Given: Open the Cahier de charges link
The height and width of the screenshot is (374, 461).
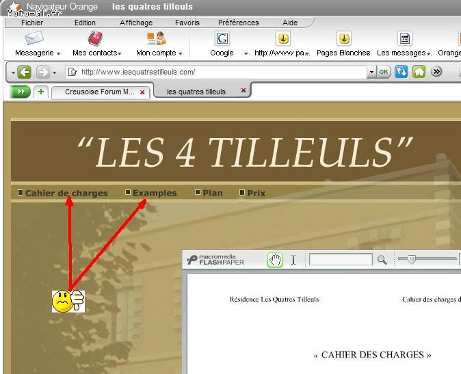Looking at the screenshot, I should 66,193.
